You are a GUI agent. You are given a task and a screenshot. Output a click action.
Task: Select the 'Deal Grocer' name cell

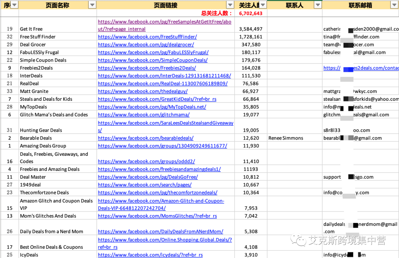coord(58,45)
